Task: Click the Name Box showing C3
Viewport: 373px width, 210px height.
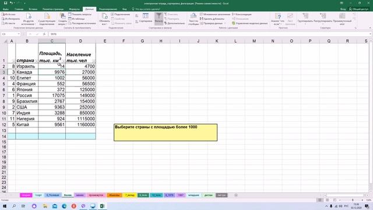Action: point(11,34)
